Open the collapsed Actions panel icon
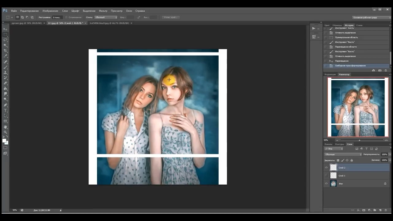Screen dimensions: 393x221 (314, 29)
